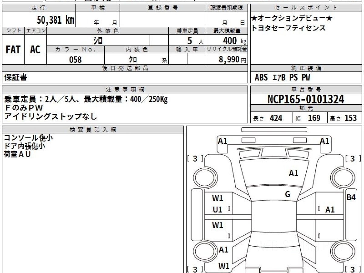Click the 純正装備 header
Image resolution: width=364 pixels, height=273 pixels.
[306, 68]
